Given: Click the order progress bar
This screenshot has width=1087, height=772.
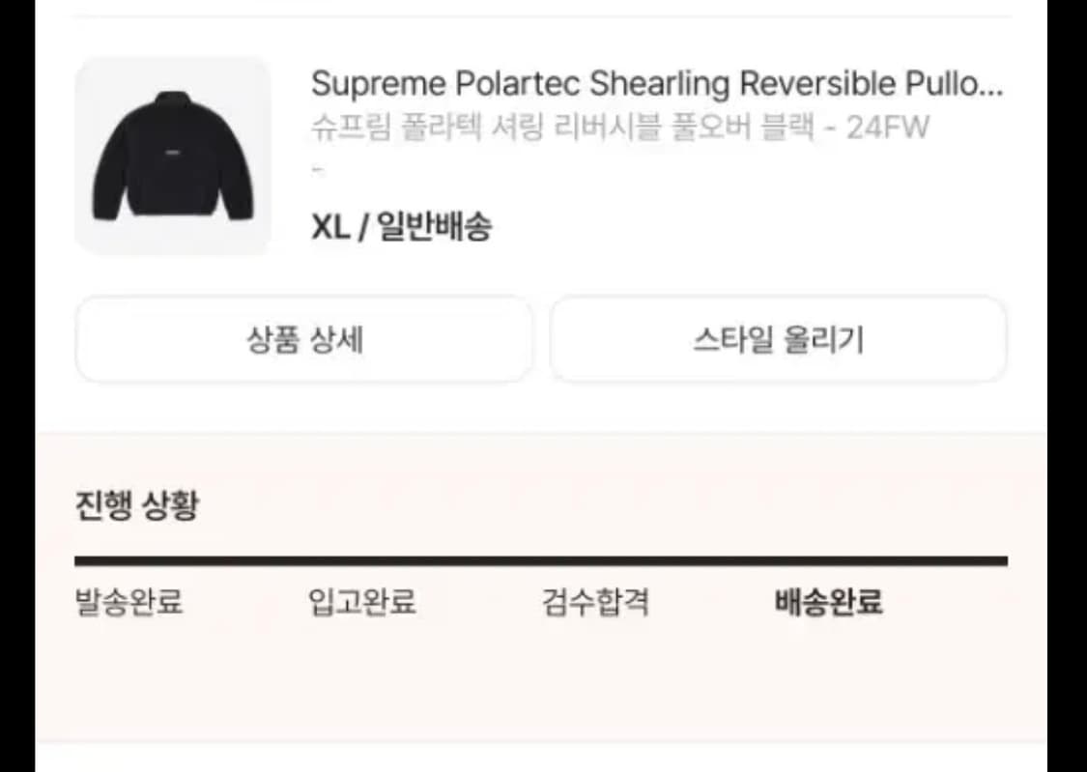Looking at the screenshot, I should 541,557.
